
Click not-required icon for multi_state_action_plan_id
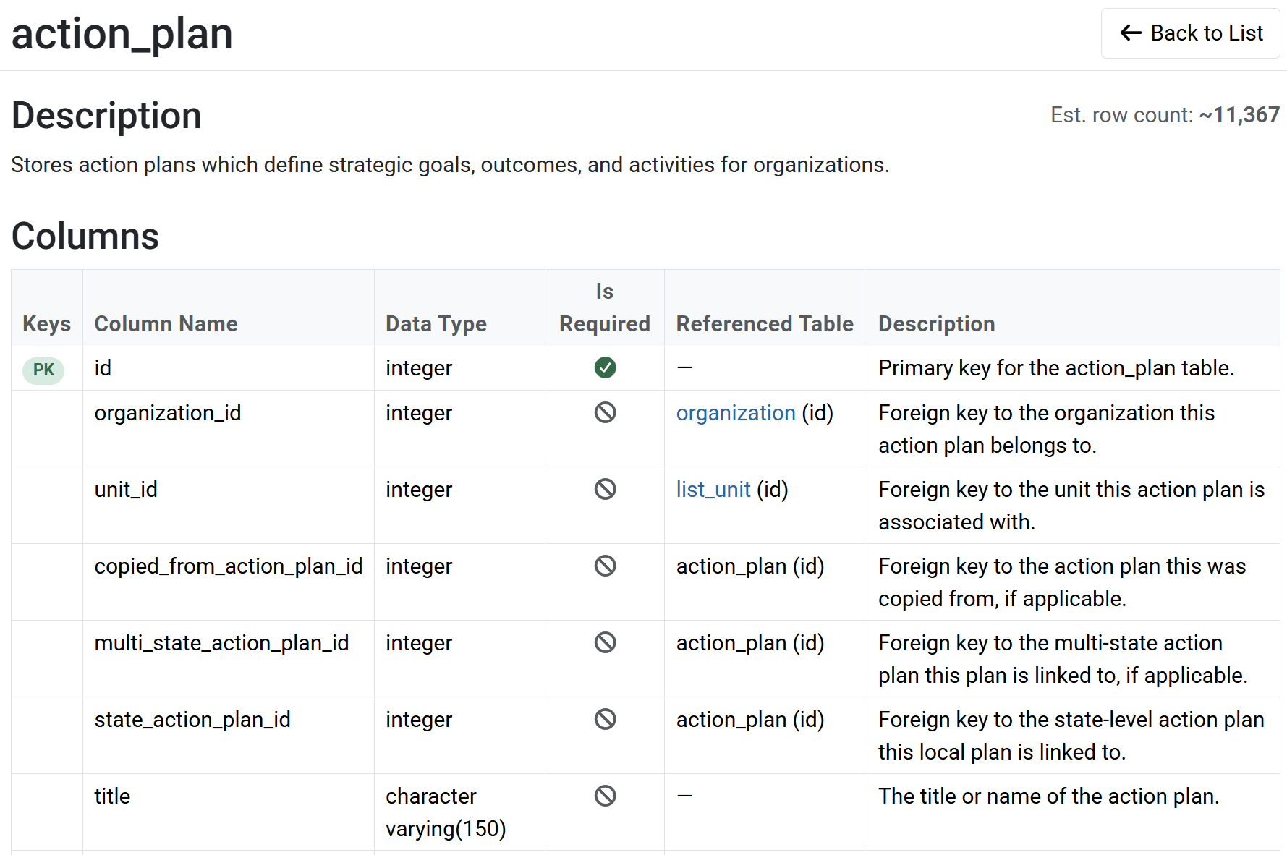pos(605,643)
